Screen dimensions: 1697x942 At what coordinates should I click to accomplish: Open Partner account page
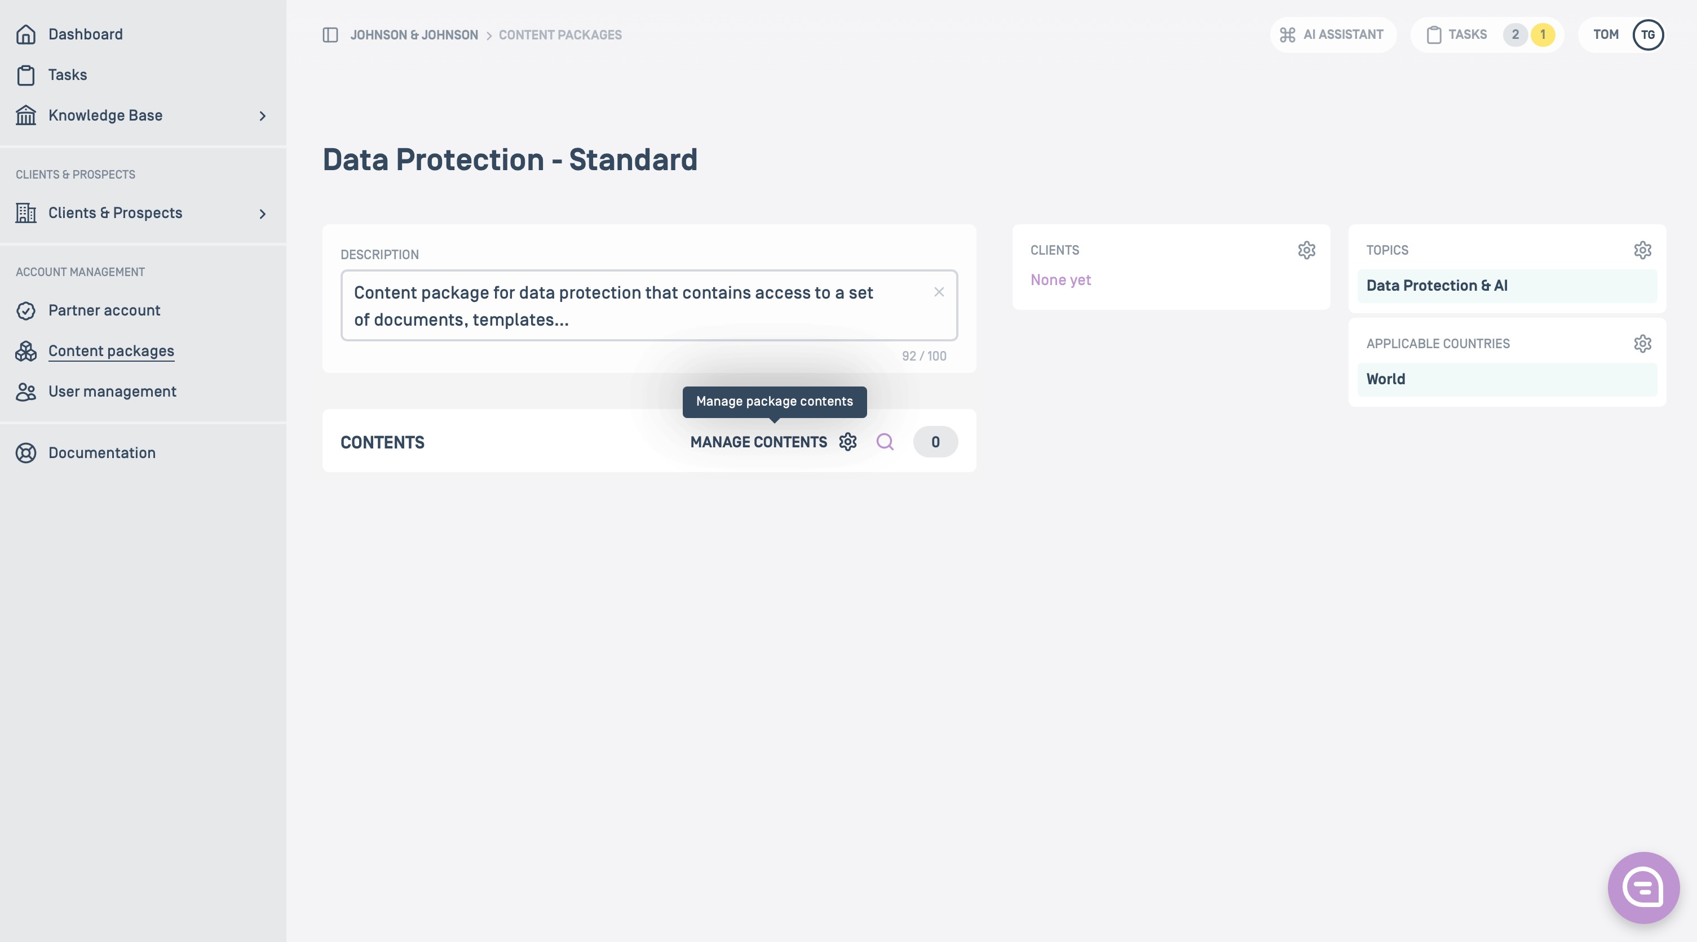click(x=104, y=310)
